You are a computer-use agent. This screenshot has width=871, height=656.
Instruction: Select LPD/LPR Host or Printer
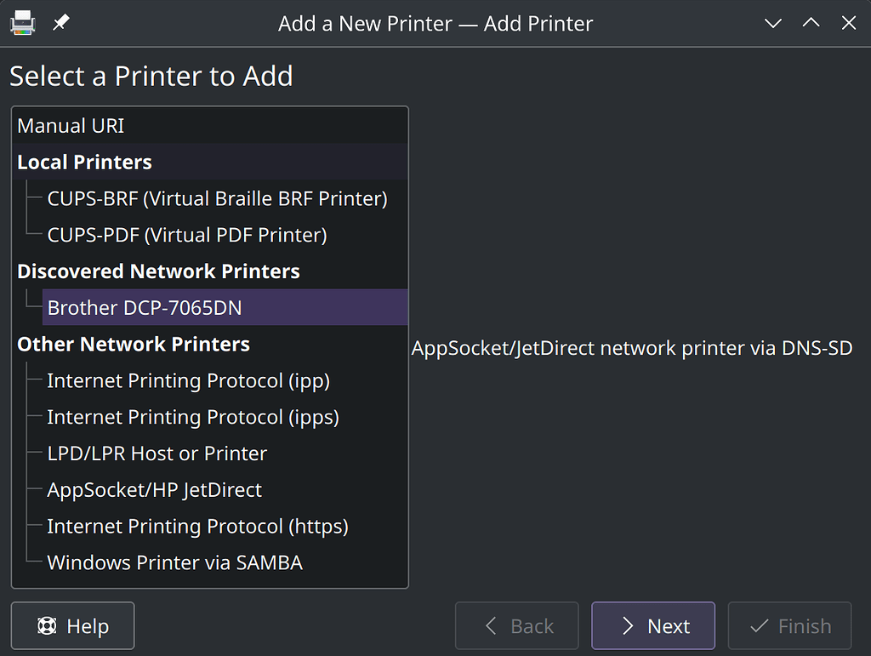(157, 453)
